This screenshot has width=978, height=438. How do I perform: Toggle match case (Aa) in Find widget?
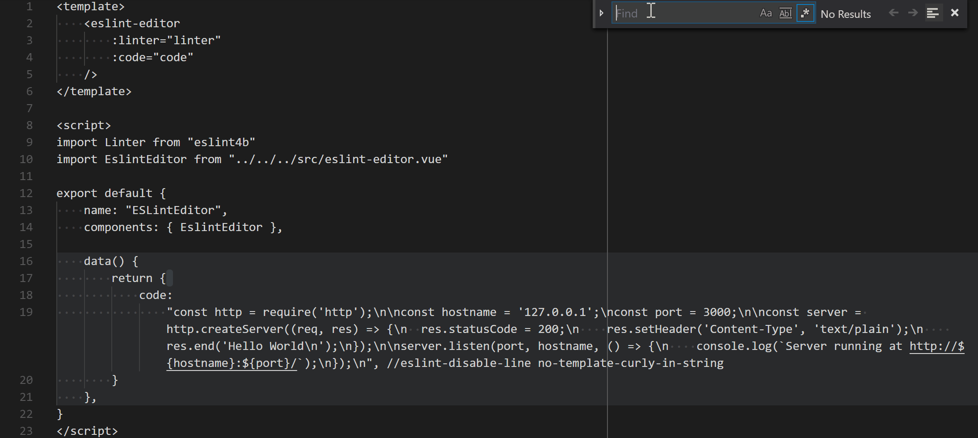point(765,13)
